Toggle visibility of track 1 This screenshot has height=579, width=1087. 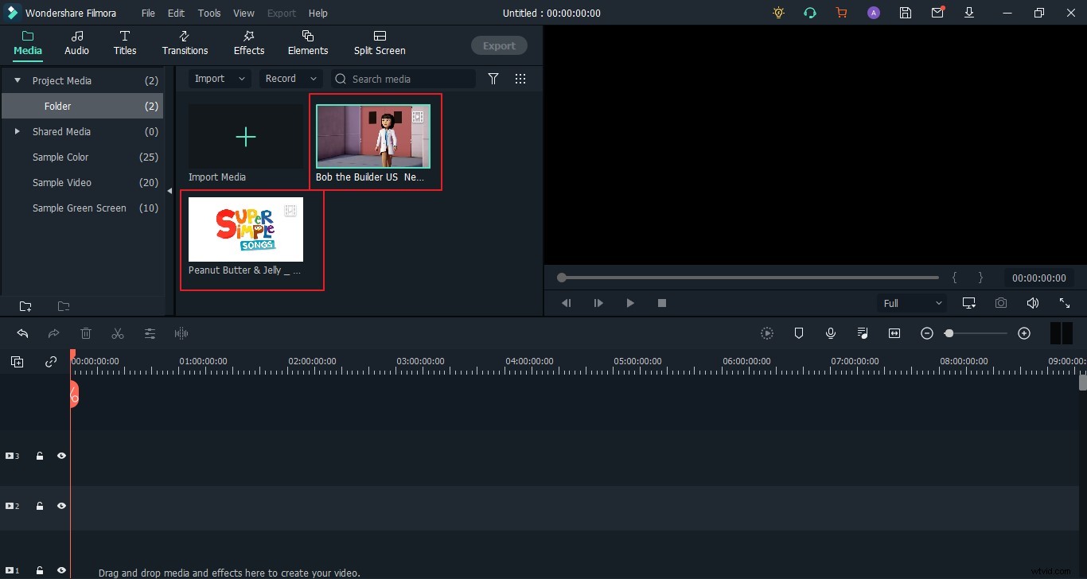tap(61, 570)
